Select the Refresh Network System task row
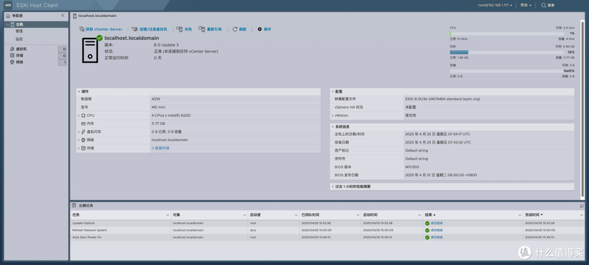The width and height of the screenshot is (589, 265). pyautogui.click(x=327, y=230)
